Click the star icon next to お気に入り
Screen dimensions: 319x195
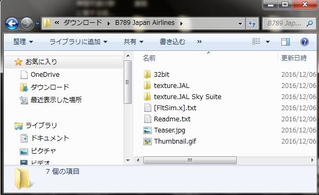pos(18,62)
